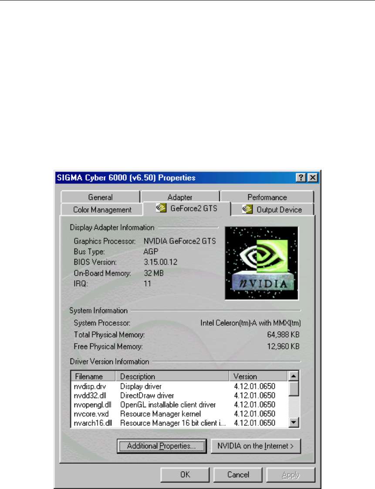
Task: Click the driver list scroll down arrow
Action: point(294,422)
